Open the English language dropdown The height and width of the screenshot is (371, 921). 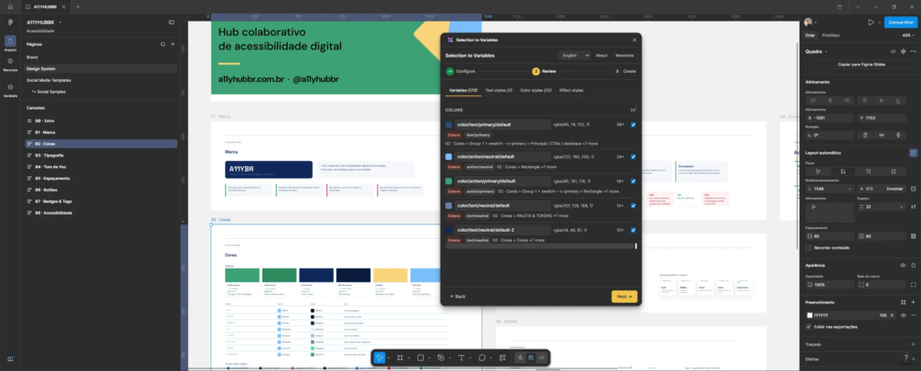(575, 55)
